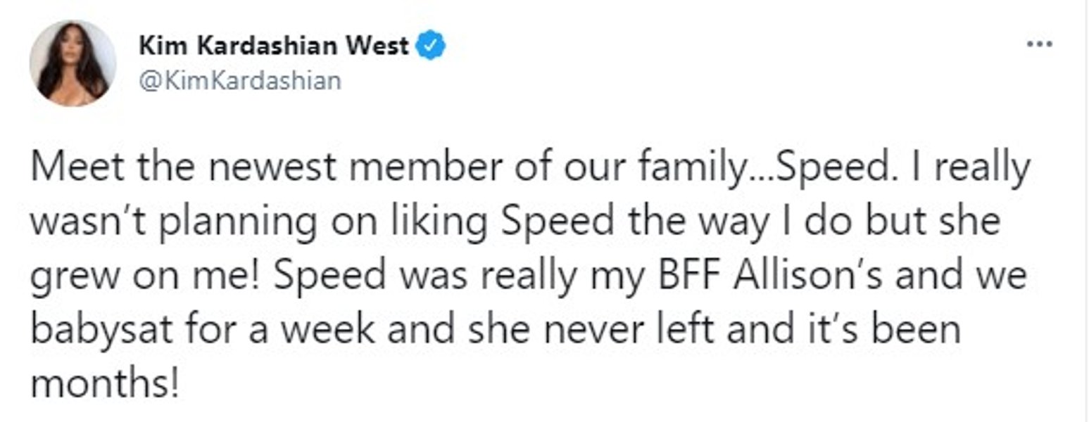This screenshot has width=1089, height=422.
Task: Open the @KimKardashian handle link
Action: tap(239, 81)
